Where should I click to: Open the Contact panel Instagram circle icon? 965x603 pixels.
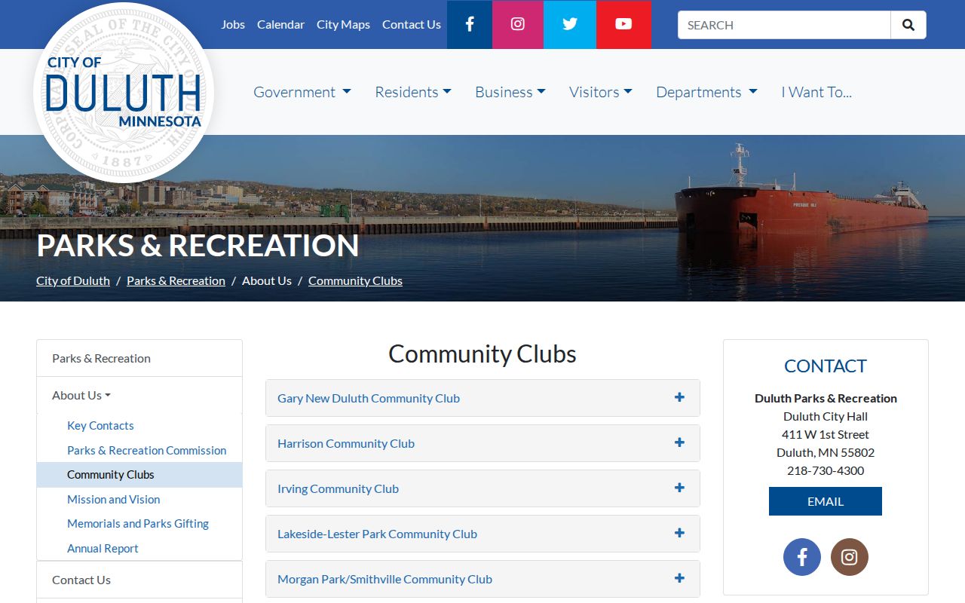click(850, 557)
